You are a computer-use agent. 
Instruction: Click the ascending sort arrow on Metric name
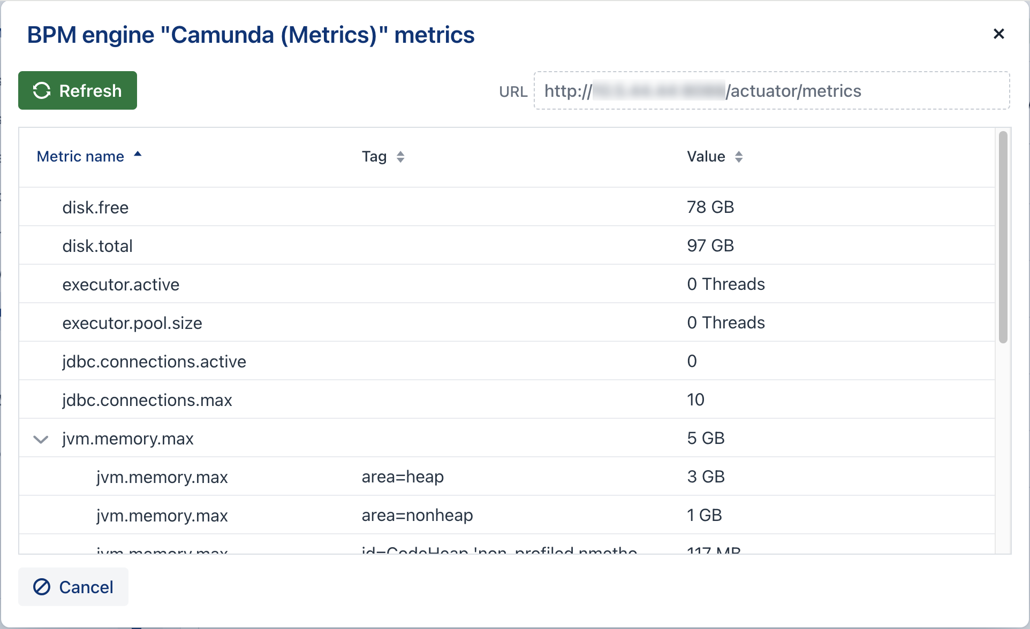(x=138, y=155)
